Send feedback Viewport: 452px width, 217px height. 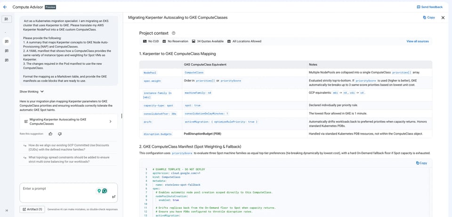pos(429,7)
